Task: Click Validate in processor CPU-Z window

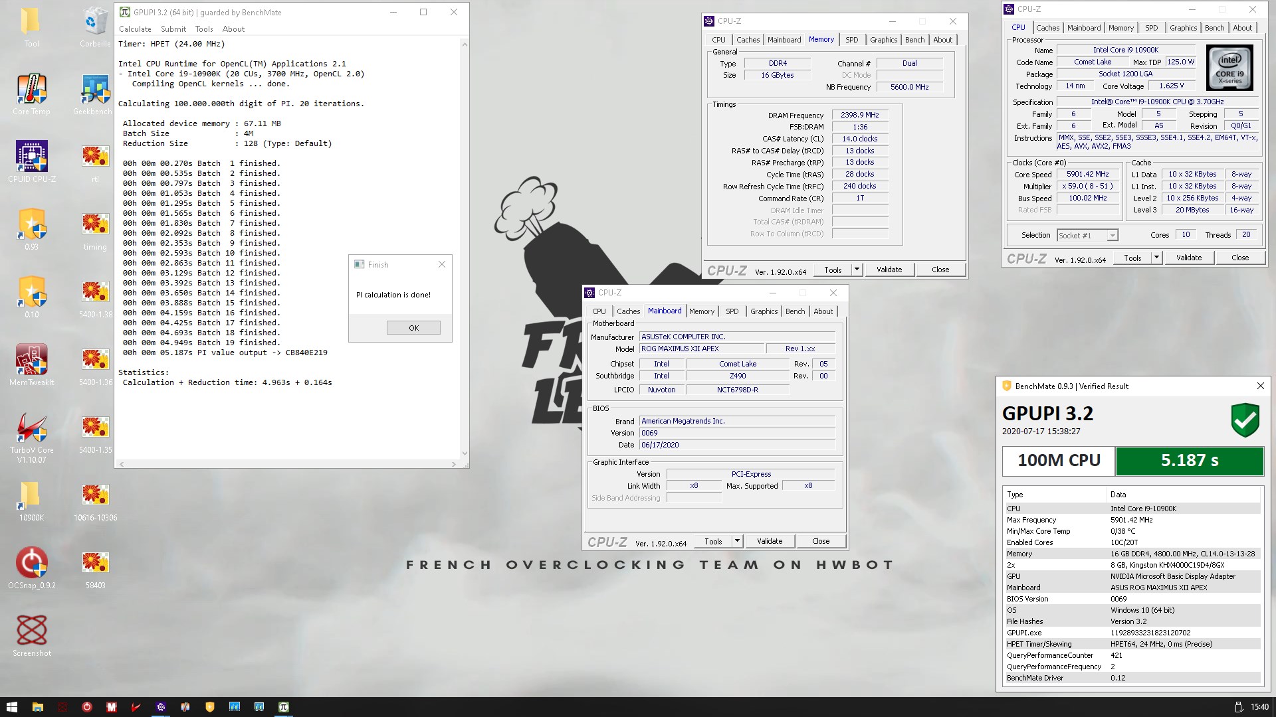Action: pos(1188,258)
